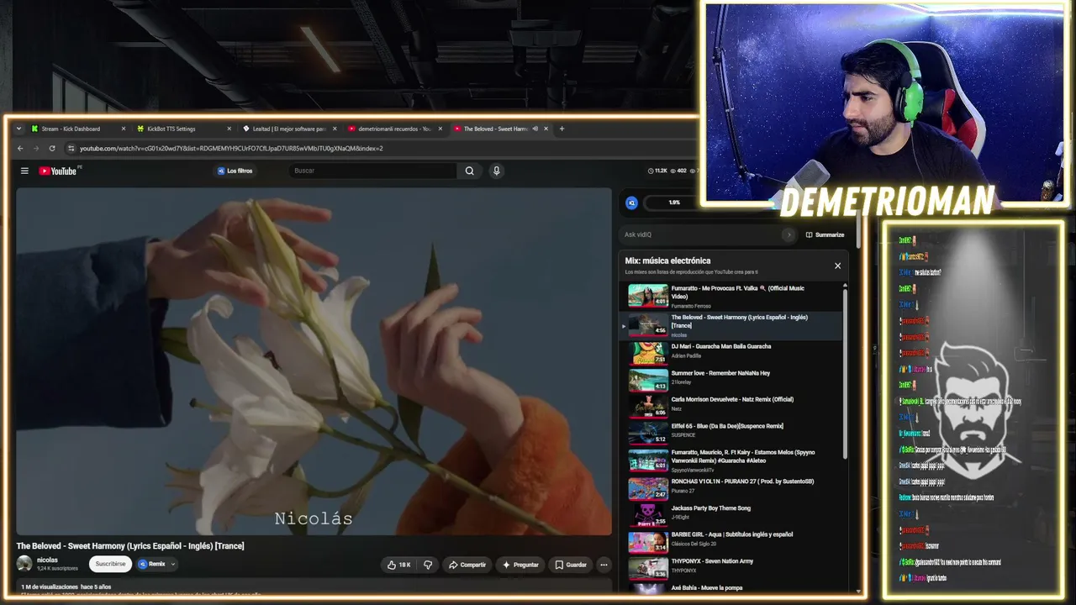Image resolution: width=1076 pixels, height=605 pixels.
Task: Focus the YouTube Buscar search field
Action: tap(373, 171)
